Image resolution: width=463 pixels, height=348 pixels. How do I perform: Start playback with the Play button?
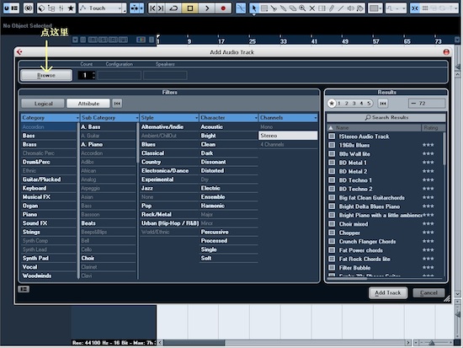point(207,8)
